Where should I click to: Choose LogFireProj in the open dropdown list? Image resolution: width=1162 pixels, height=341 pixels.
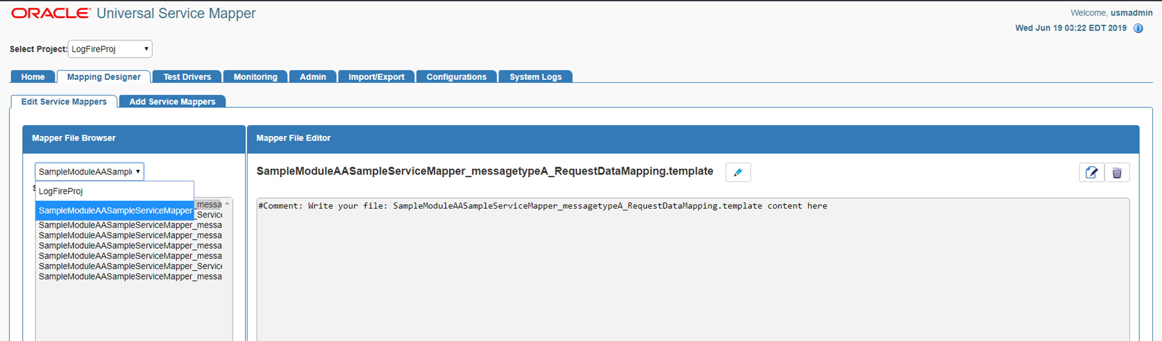coord(115,191)
